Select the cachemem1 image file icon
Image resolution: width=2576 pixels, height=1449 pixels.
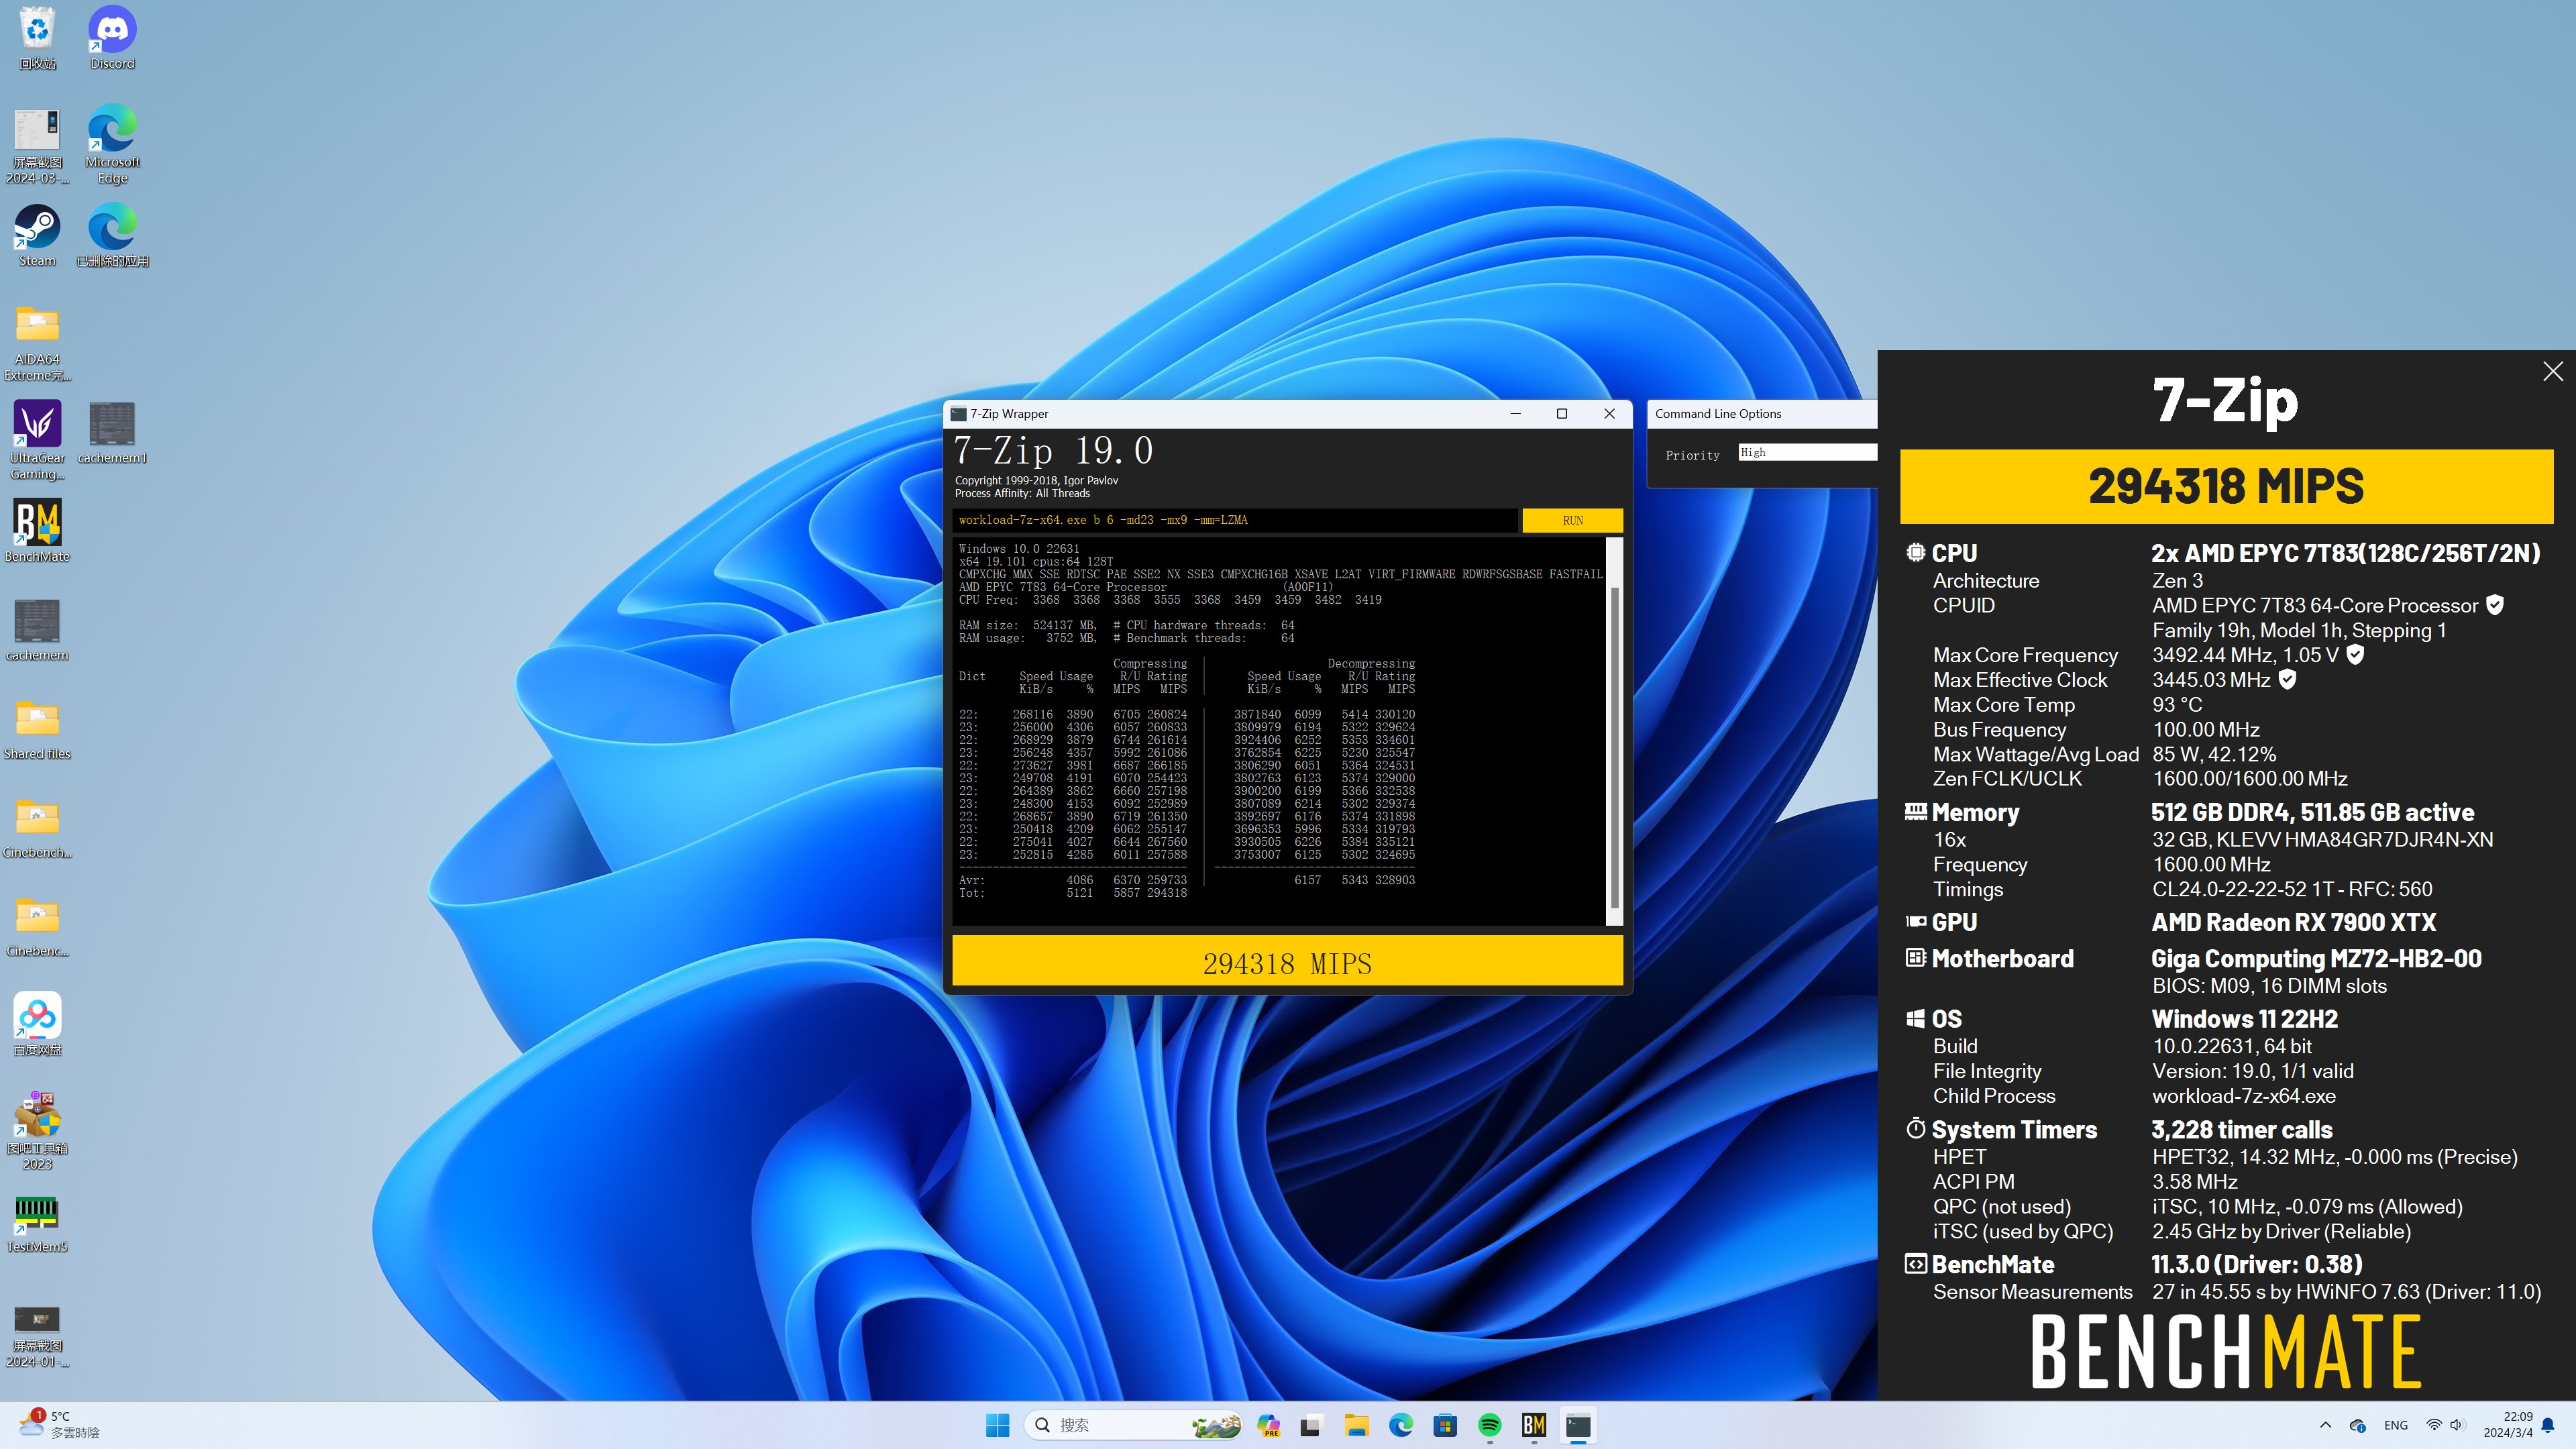point(112,432)
